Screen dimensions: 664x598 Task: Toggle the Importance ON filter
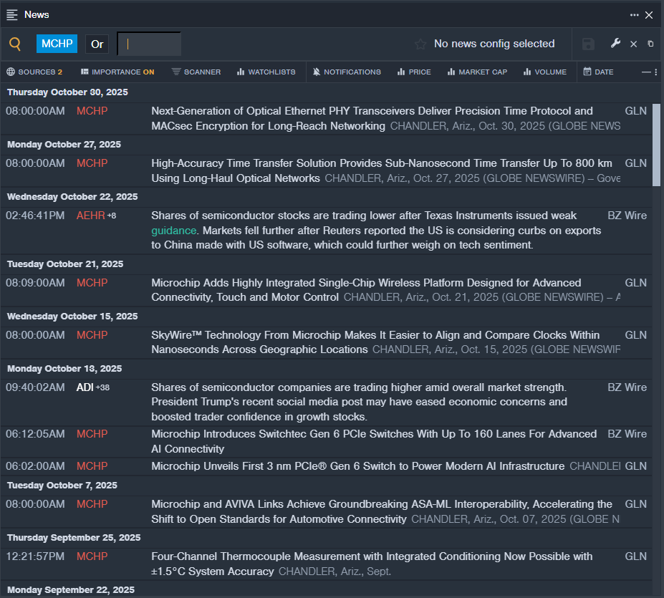[x=117, y=72]
